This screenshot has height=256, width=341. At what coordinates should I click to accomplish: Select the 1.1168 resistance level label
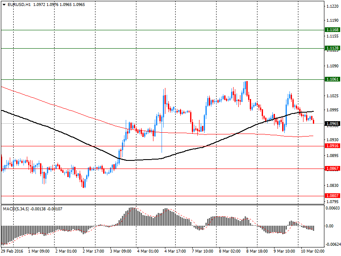[x=332, y=29]
